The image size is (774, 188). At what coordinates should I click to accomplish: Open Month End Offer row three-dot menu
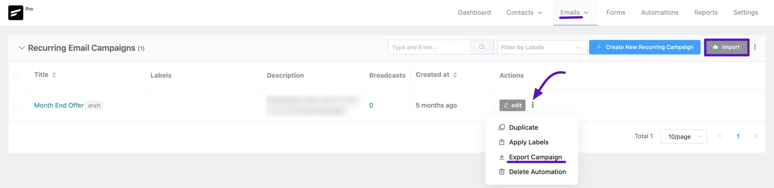(533, 105)
